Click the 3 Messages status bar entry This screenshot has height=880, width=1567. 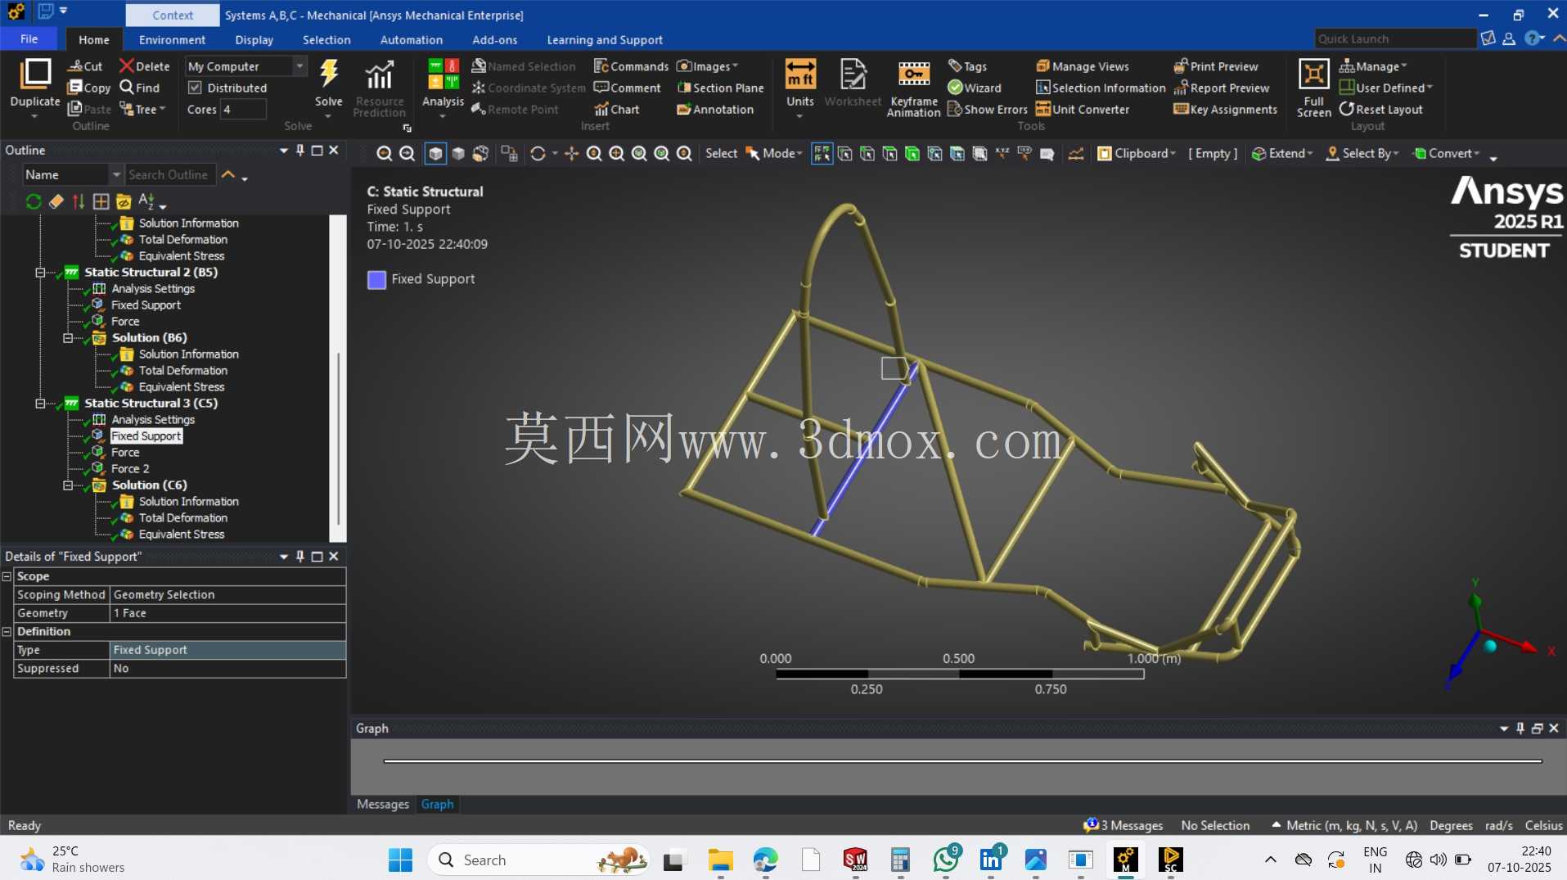tap(1123, 825)
